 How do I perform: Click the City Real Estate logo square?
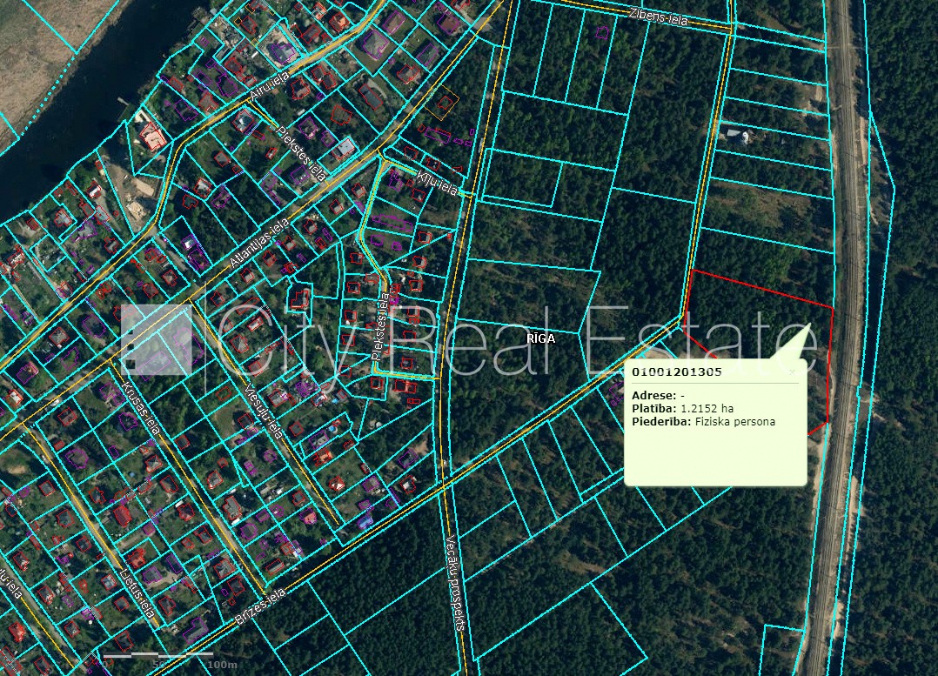pyautogui.click(x=156, y=339)
